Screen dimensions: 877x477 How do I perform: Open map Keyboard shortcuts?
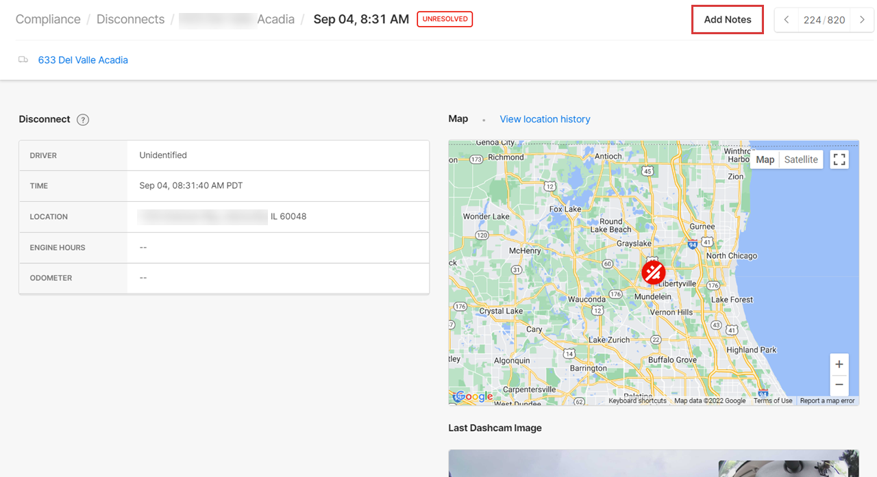637,401
